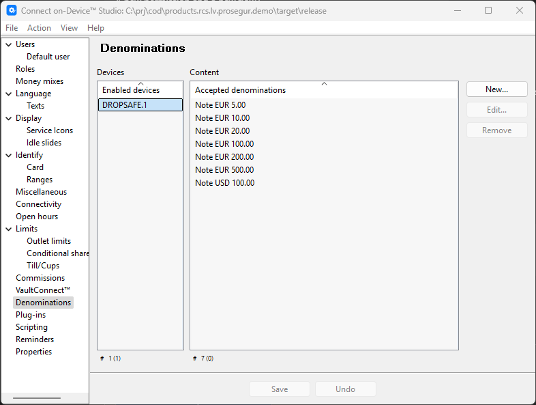
Task: Collapse the Limits tree node
Action: click(8, 229)
